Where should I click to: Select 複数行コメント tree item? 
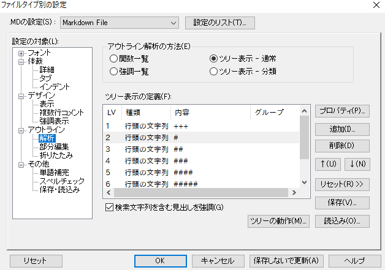pos(62,113)
